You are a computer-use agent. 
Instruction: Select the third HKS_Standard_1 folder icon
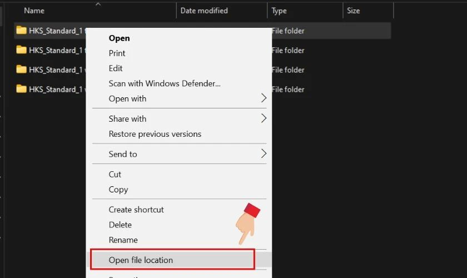[21, 69]
